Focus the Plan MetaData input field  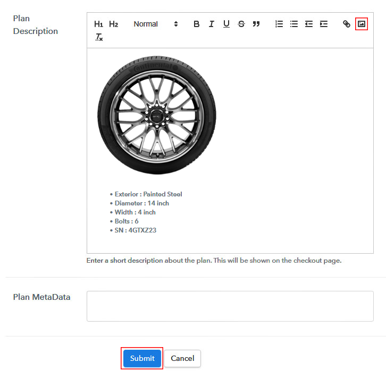tap(230, 306)
